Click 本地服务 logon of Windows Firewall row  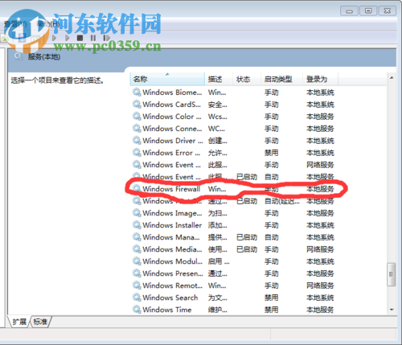pos(320,189)
